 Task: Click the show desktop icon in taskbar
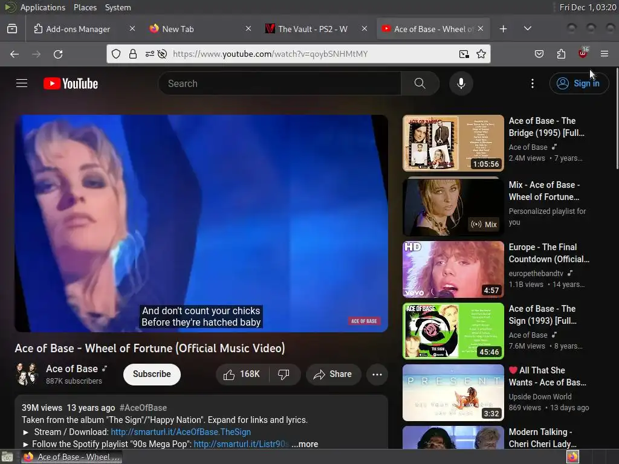[7, 457]
